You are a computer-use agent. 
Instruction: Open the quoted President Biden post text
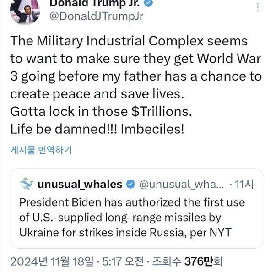[132, 217]
